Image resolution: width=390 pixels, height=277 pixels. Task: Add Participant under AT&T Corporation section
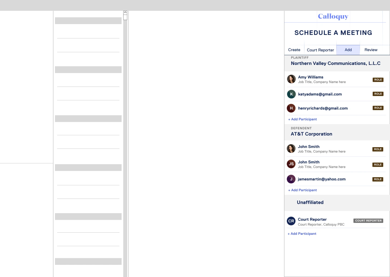point(303,190)
